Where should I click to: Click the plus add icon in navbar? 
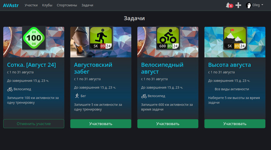[x=238, y=5]
